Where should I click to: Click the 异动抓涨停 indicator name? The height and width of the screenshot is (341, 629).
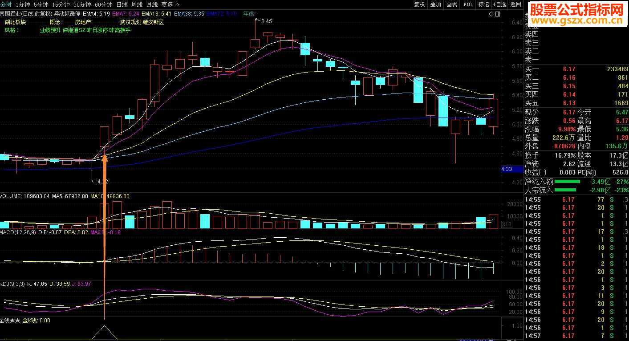tap(68, 14)
